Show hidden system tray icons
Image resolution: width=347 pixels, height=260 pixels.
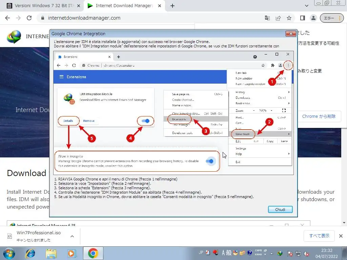[272, 254]
